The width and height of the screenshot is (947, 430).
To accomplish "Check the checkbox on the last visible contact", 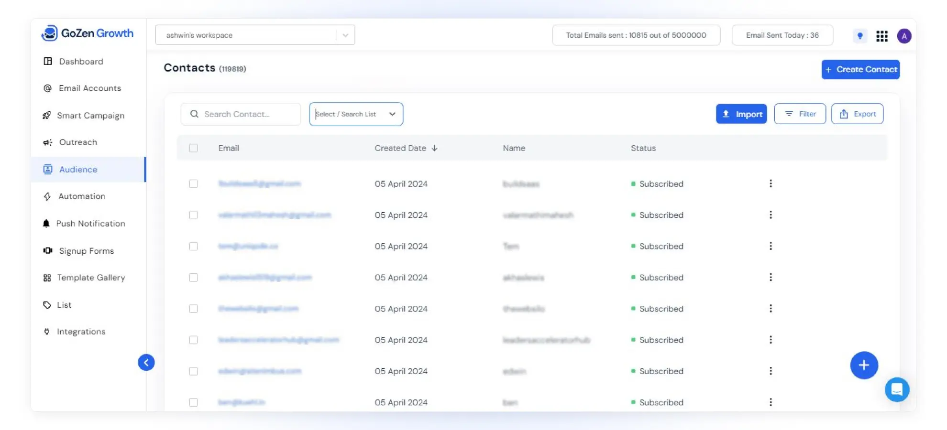I will [193, 402].
